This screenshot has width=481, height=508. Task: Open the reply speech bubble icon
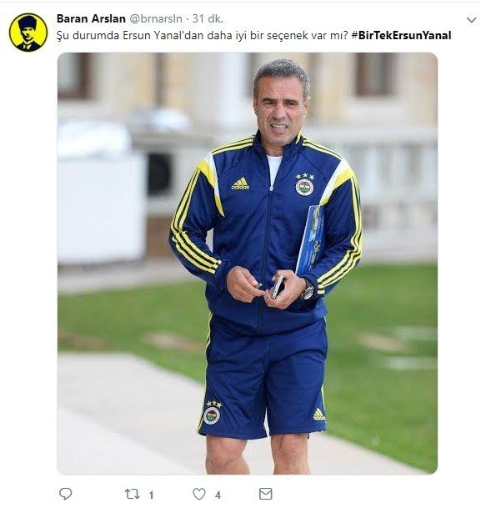click(x=66, y=494)
